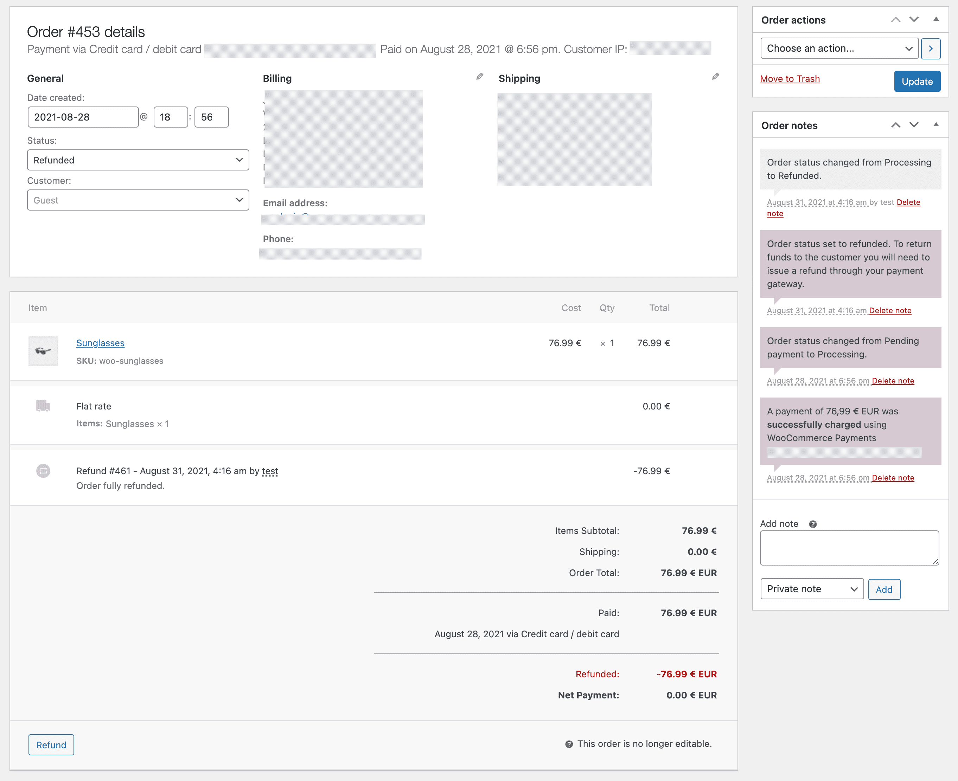The width and height of the screenshot is (958, 781).
Task: Open the Customer dropdown showing Guest
Action: [x=138, y=200]
